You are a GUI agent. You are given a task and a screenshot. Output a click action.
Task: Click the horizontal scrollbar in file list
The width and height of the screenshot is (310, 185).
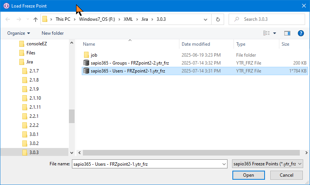[x=189, y=153]
